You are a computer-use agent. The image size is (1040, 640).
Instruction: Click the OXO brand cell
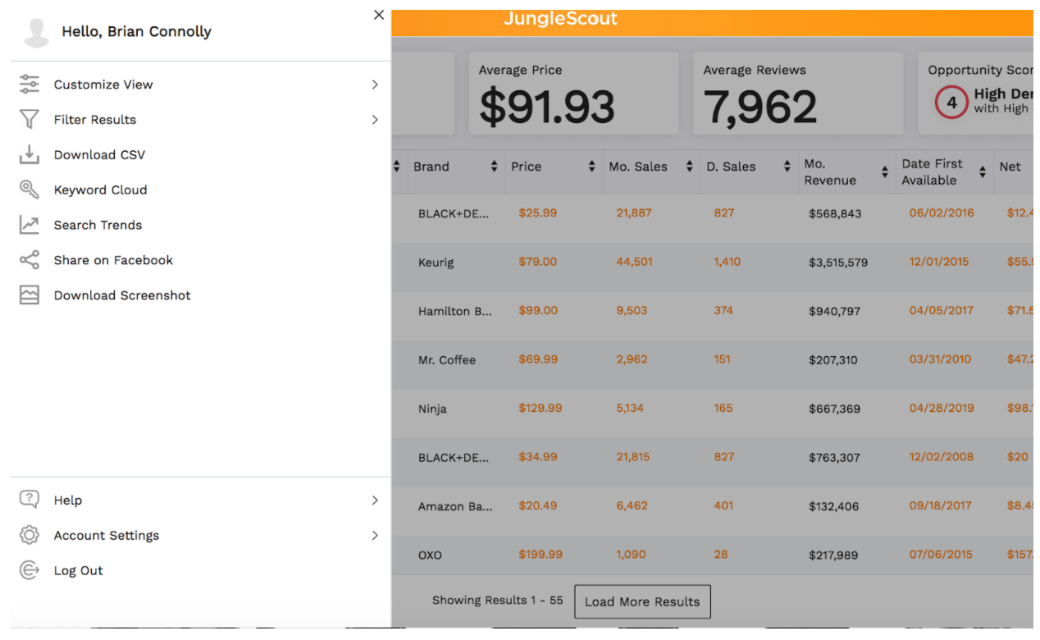click(x=430, y=555)
